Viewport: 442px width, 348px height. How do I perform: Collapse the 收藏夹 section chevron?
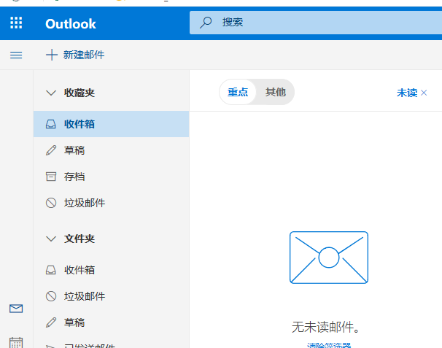coord(51,93)
